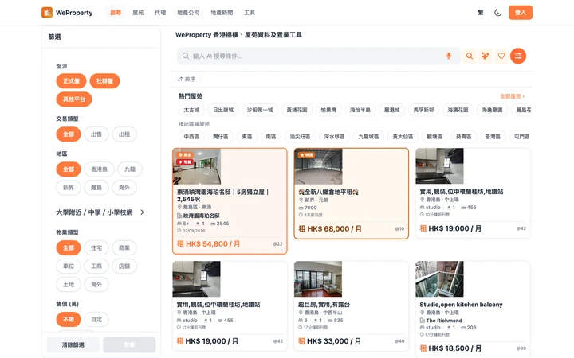This screenshot has width=574, height=358.
Task: Select 中西區 district chip
Action: pyautogui.click(x=191, y=136)
